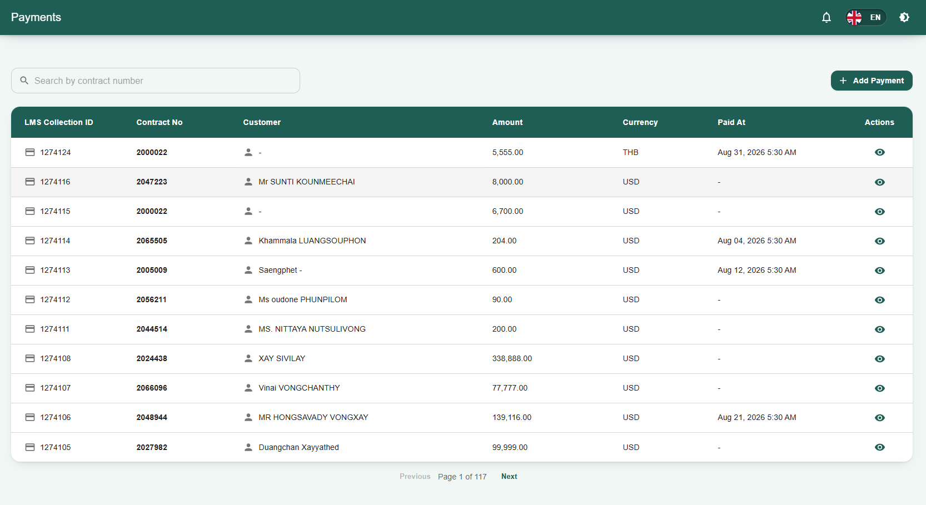Click the amount 338,888.00
The image size is (926, 505).
click(x=512, y=358)
